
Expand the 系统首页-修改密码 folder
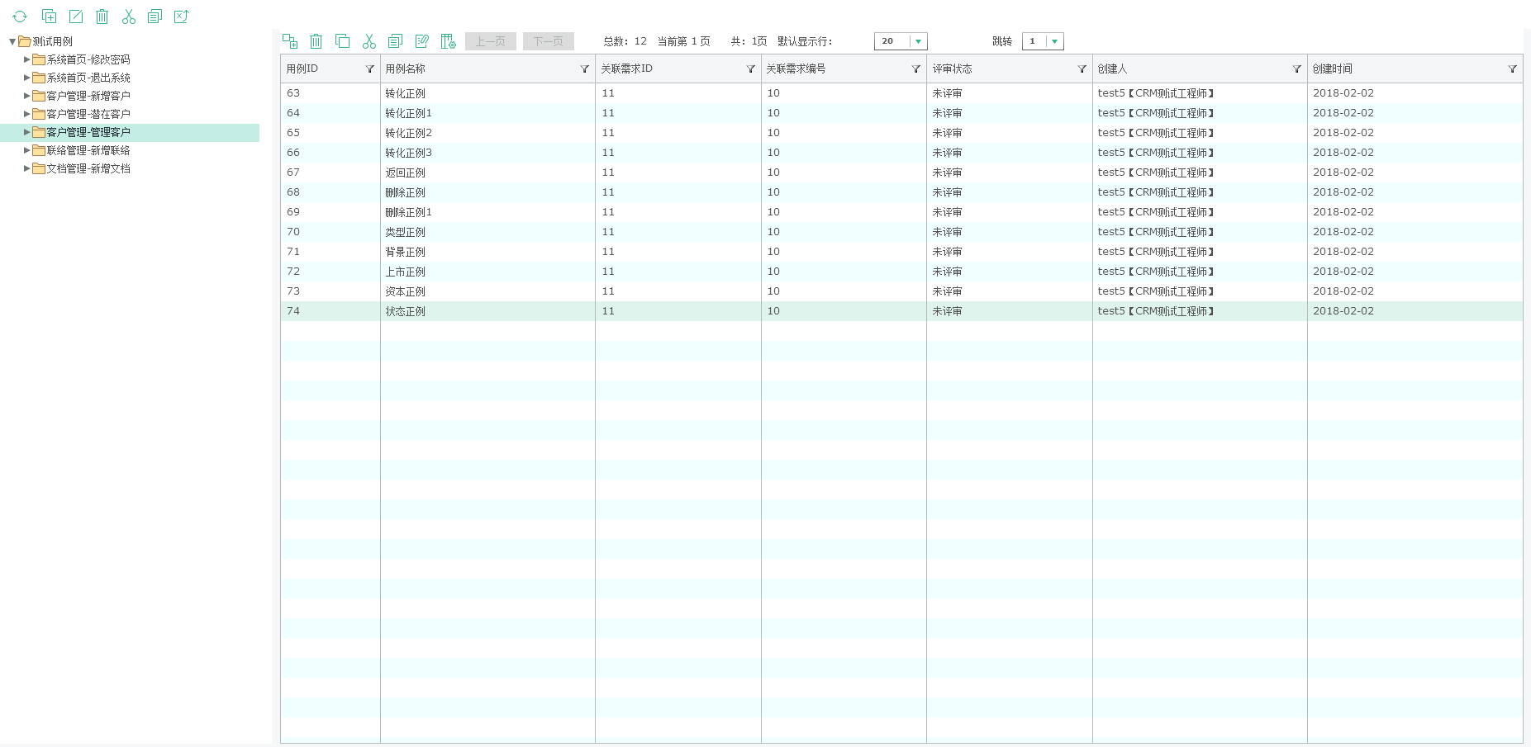[x=26, y=59]
